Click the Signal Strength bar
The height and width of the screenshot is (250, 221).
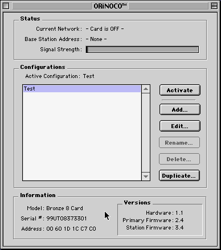[142, 50]
